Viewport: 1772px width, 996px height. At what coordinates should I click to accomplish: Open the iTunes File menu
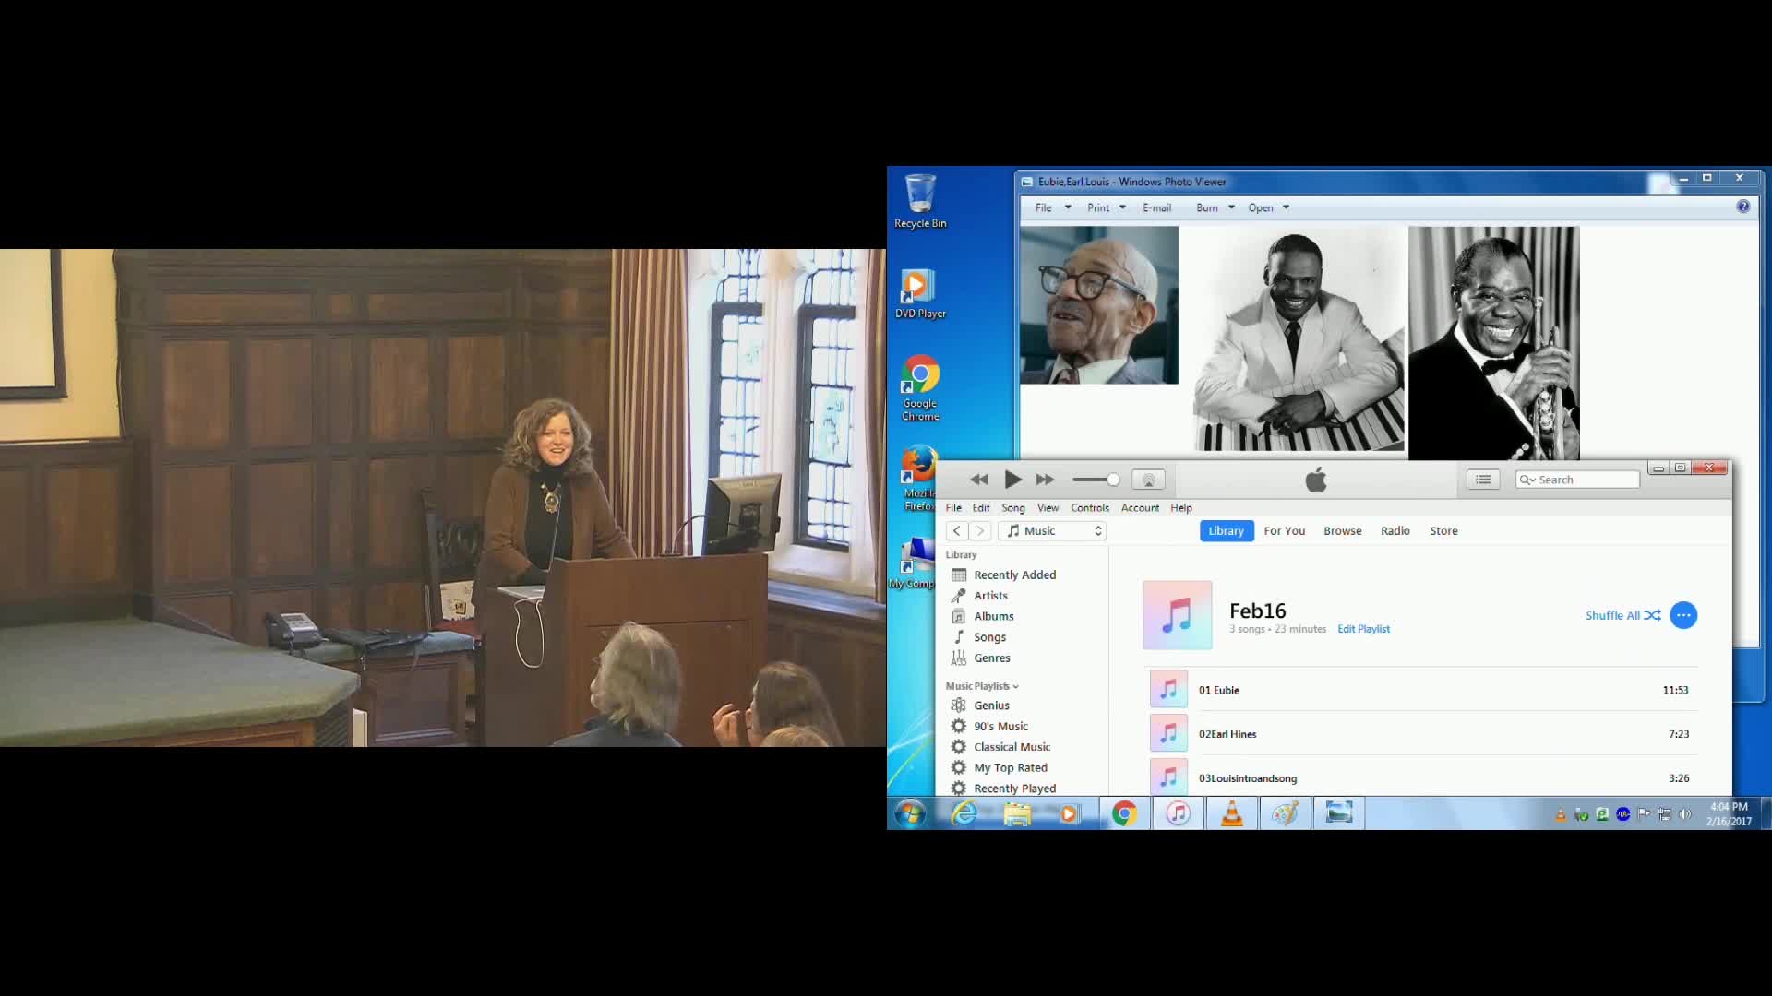coord(953,508)
